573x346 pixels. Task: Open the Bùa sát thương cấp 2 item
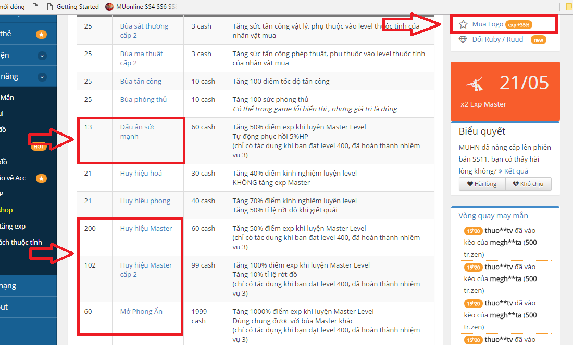pos(144,31)
